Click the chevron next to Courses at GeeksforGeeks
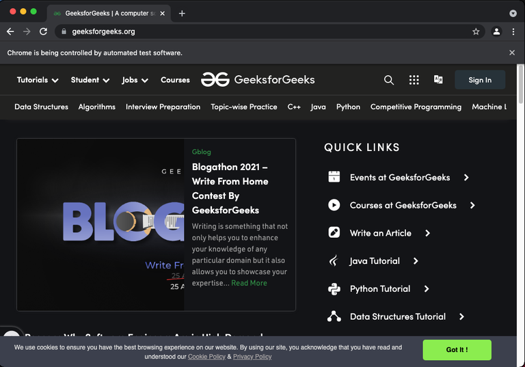Viewport: 525px width, 367px height. click(x=472, y=205)
